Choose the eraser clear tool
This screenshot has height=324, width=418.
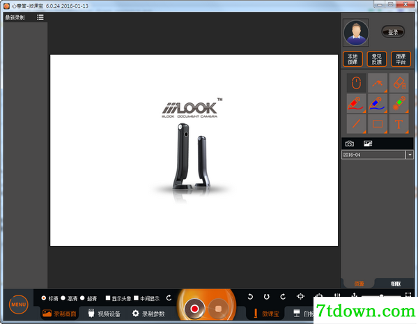click(x=398, y=83)
